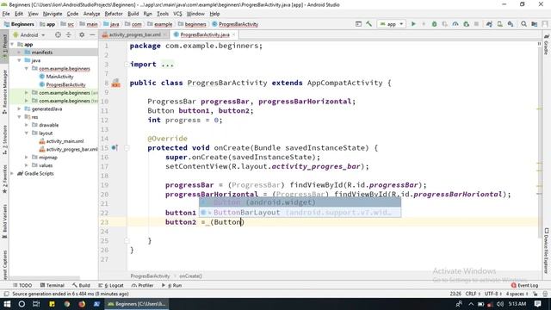Click override gutter marker on line 15
The height and width of the screenshot is (310, 551).
115,147
